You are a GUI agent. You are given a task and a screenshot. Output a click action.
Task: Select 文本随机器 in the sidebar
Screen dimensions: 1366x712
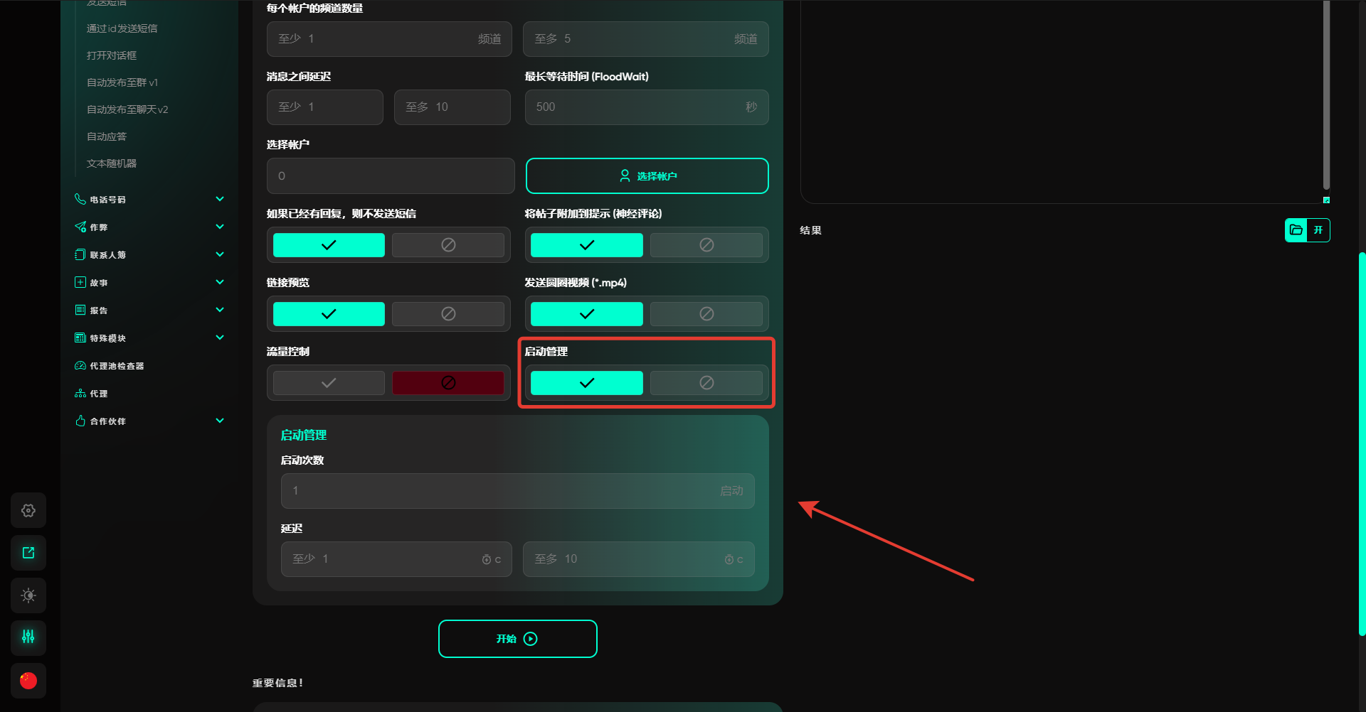112,163
